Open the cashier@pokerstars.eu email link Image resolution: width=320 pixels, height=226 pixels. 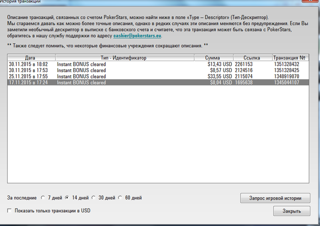pyautogui.click(x=137, y=36)
